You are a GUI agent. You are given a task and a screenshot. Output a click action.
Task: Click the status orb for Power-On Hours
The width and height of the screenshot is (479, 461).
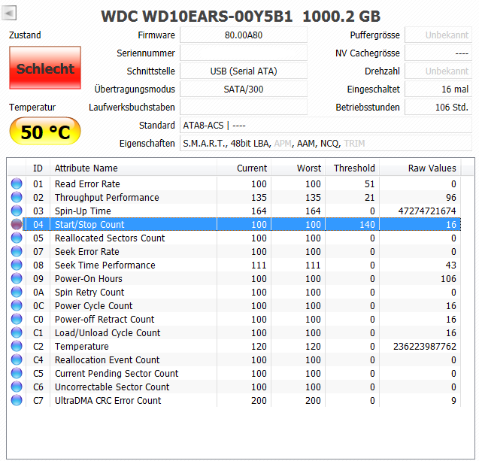(17, 278)
